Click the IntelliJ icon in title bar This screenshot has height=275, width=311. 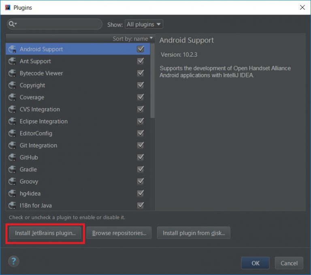coord(7,7)
